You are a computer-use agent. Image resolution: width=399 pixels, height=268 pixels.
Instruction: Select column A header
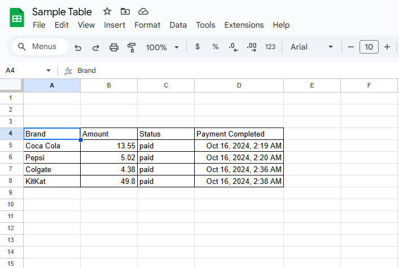[x=52, y=86]
